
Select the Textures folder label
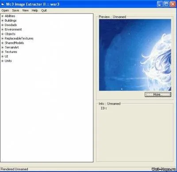[11, 52]
